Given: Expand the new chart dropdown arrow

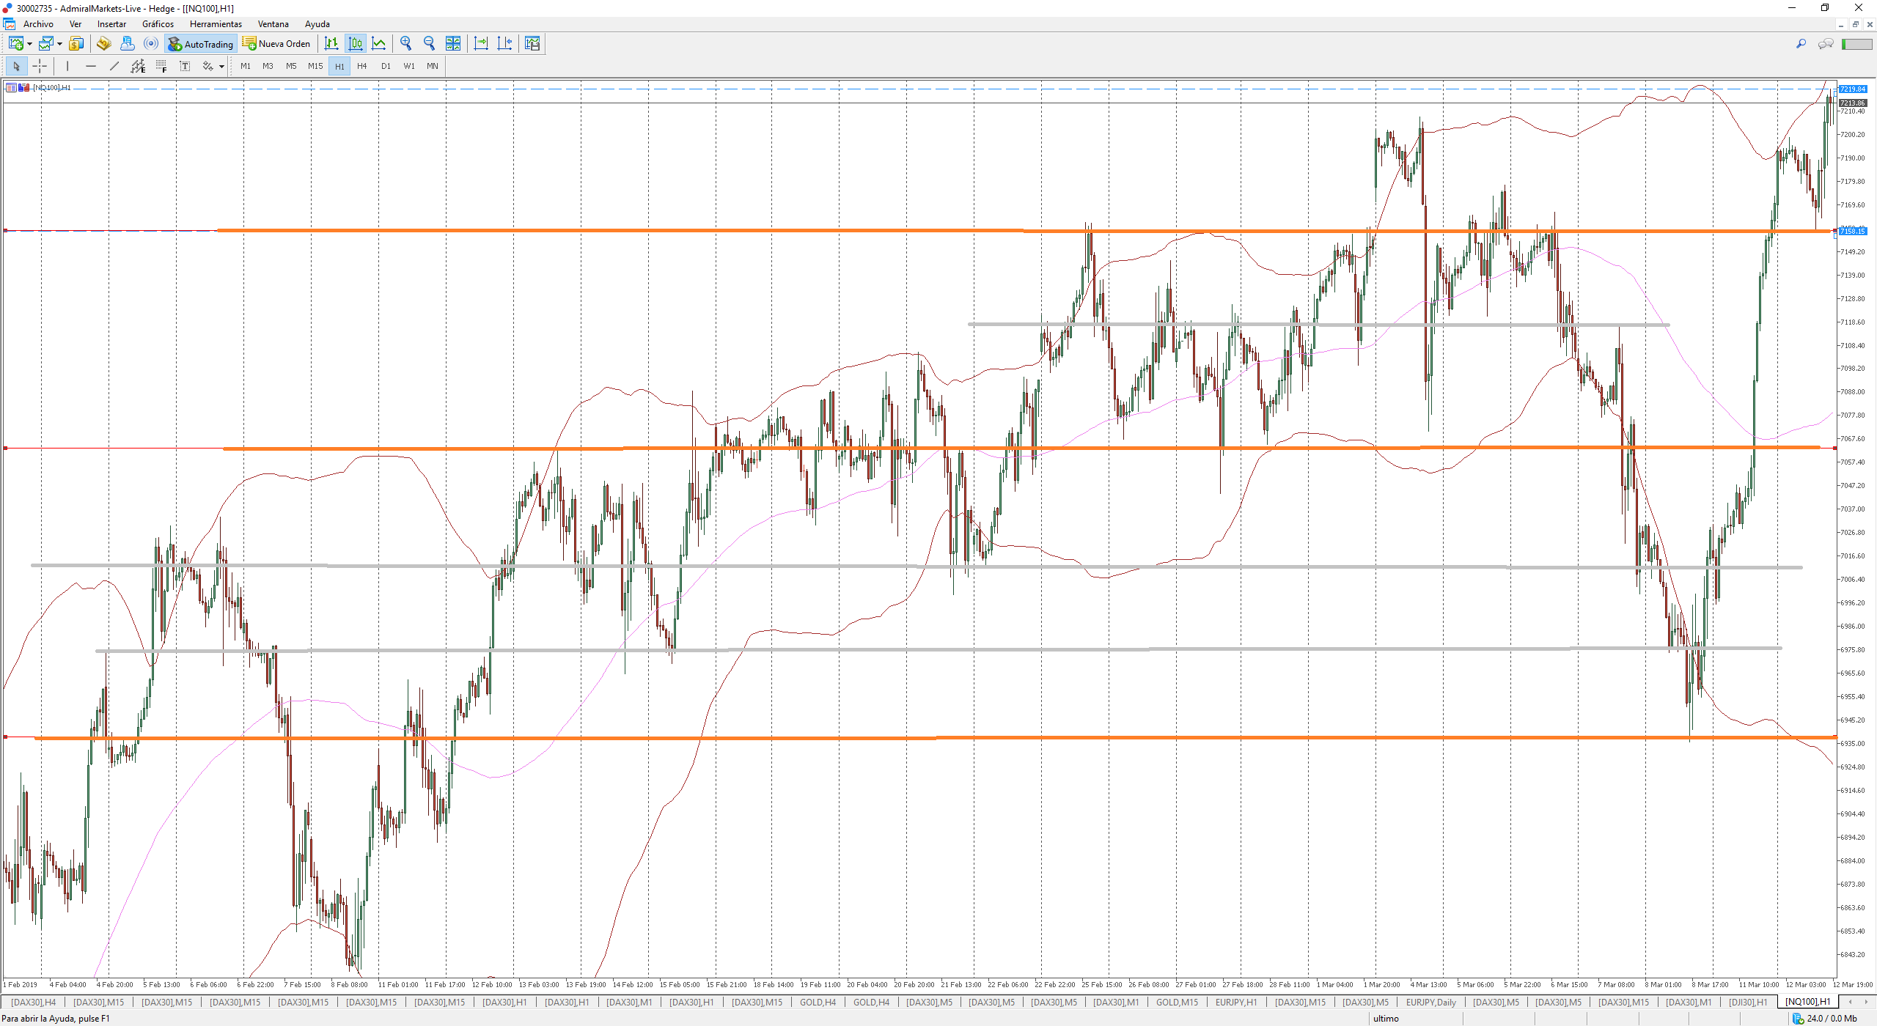Looking at the screenshot, I should 30,45.
